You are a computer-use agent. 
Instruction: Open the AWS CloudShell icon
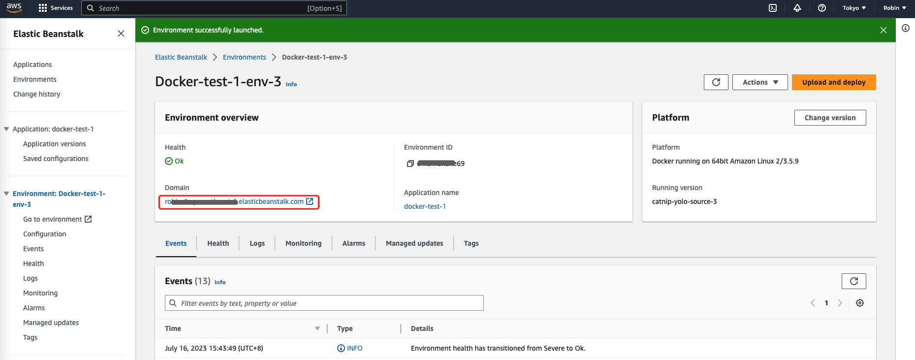(773, 8)
